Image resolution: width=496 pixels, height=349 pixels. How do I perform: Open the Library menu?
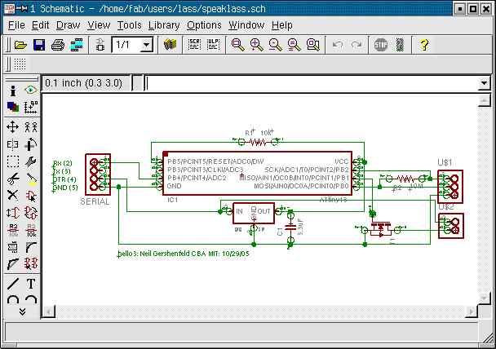[x=164, y=25]
